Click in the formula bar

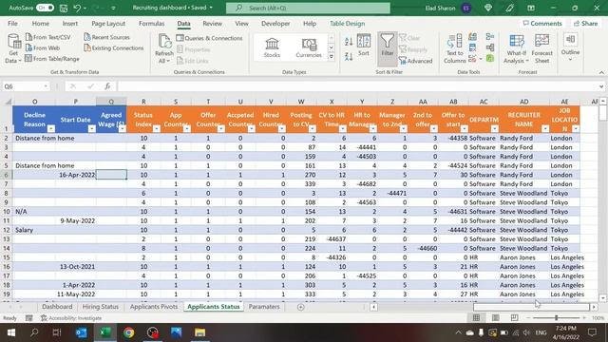(x=357, y=86)
